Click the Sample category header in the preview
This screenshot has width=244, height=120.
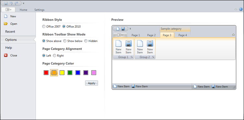[x=175, y=29]
